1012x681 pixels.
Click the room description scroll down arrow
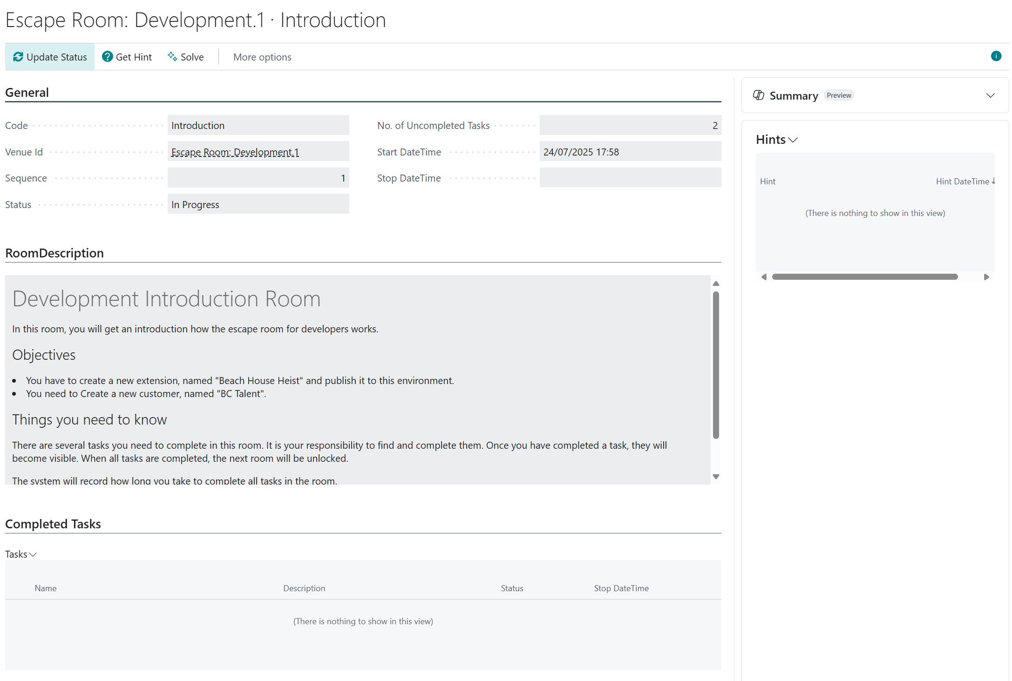tap(716, 477)
